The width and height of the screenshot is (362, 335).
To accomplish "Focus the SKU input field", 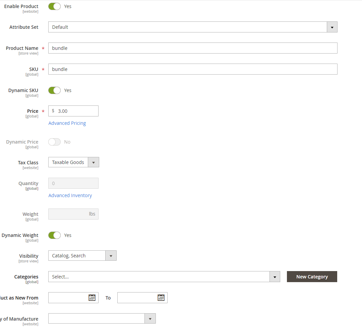I will (x=193, y=69).
